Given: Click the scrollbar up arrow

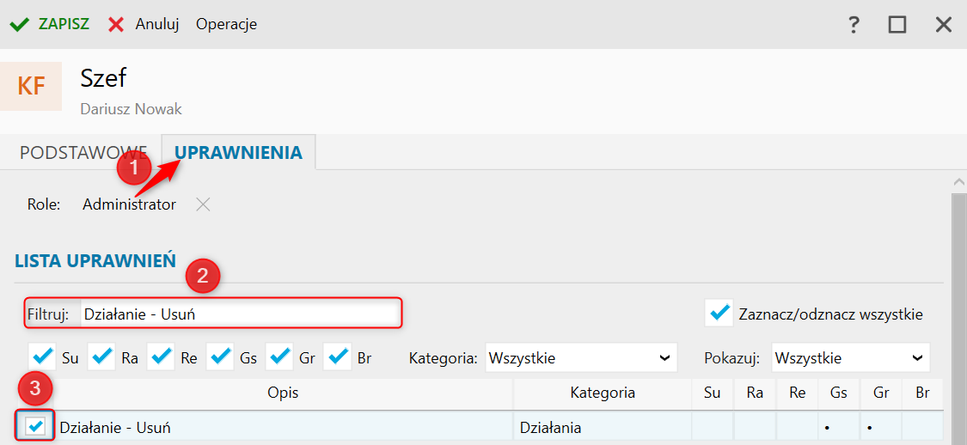Looking at the screenshot, I should click(959, 182).
